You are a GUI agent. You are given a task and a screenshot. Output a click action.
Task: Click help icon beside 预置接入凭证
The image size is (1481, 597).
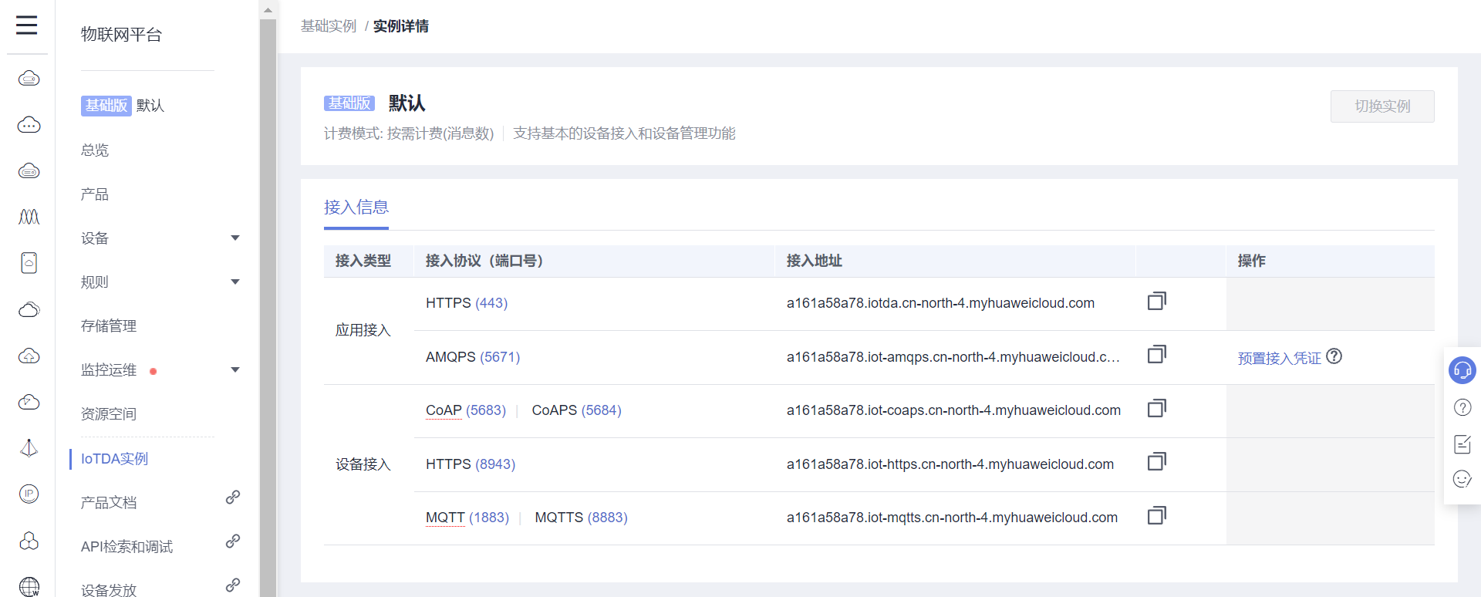1334,356
